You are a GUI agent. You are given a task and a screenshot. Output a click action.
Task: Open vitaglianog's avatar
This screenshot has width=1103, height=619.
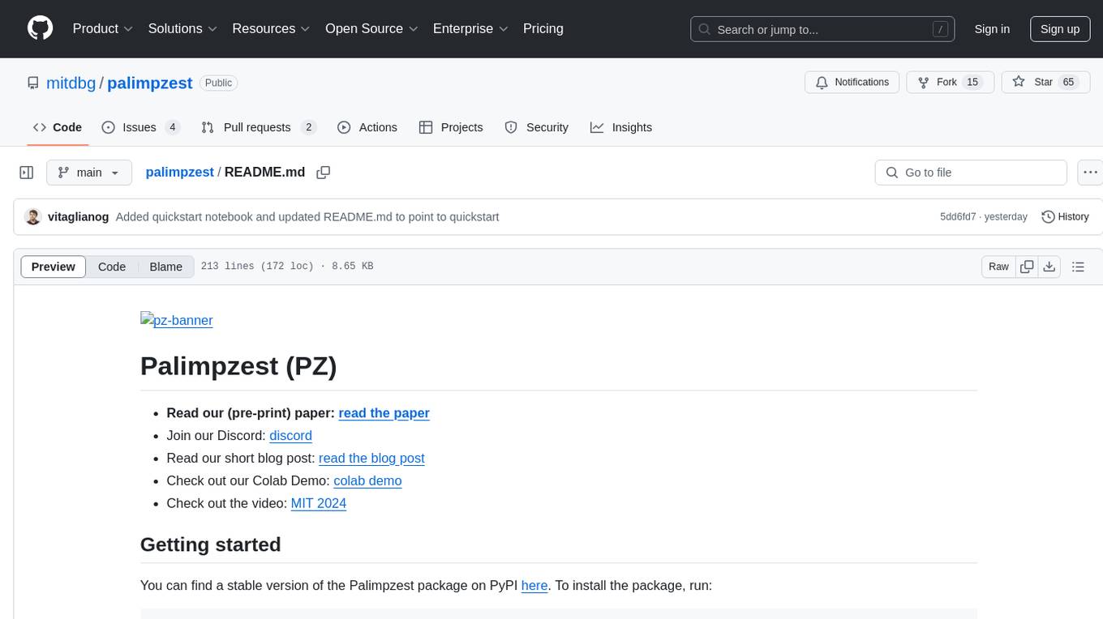point(32,217)
